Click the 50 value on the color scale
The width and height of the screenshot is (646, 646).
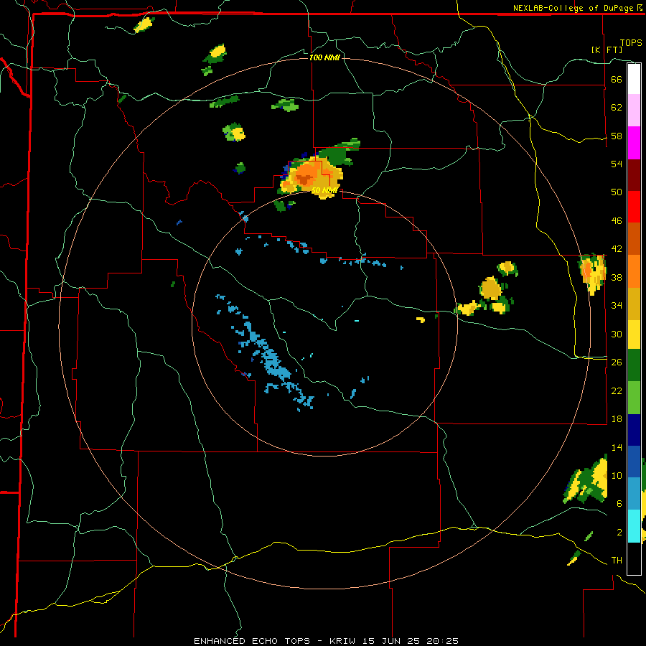coord(617,192)
